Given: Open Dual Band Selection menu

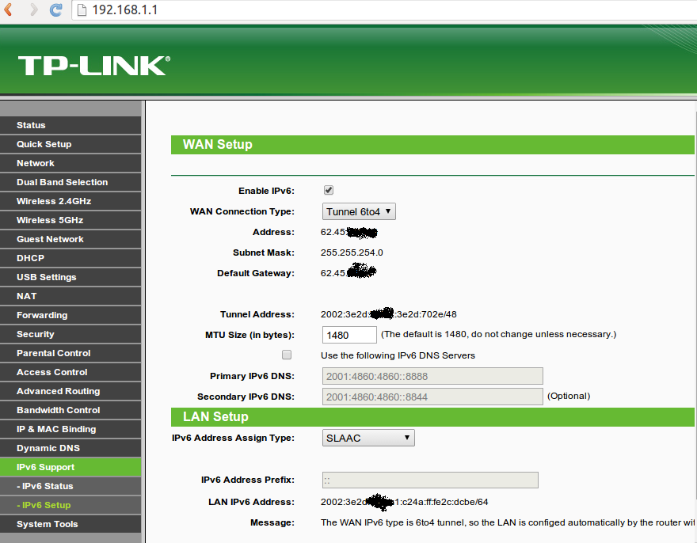Looking at the screenshot, I should coord(70,182).
